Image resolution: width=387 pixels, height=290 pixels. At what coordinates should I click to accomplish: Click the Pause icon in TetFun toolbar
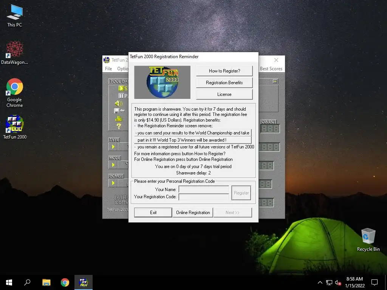(x=121, y=96)
